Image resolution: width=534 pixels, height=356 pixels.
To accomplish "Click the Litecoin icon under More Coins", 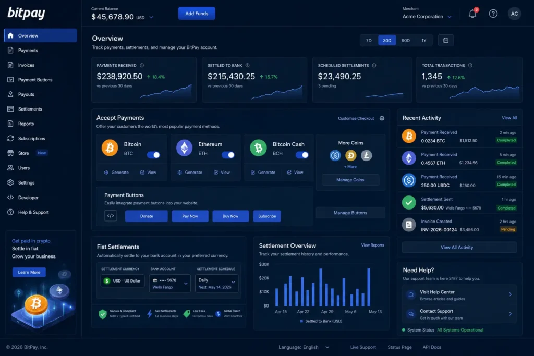I will coord(367,155).
